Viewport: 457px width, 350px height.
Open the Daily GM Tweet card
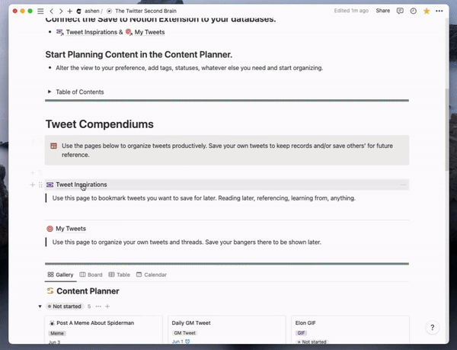(x=227, y=330)
